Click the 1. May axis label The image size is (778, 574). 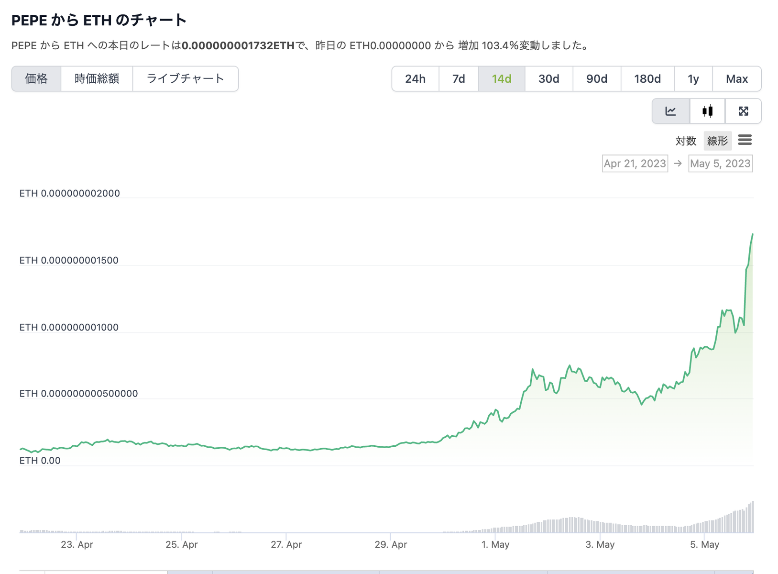click(x=495, y=544)
